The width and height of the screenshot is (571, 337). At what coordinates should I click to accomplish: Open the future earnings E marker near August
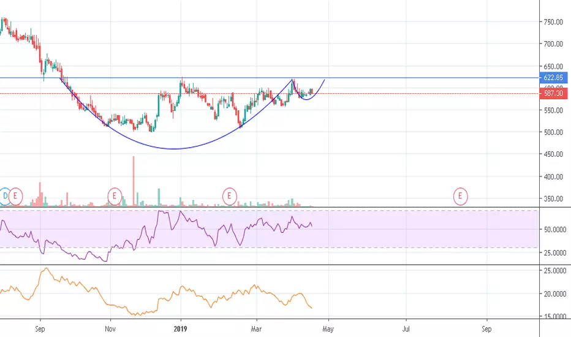click(460, 196)
